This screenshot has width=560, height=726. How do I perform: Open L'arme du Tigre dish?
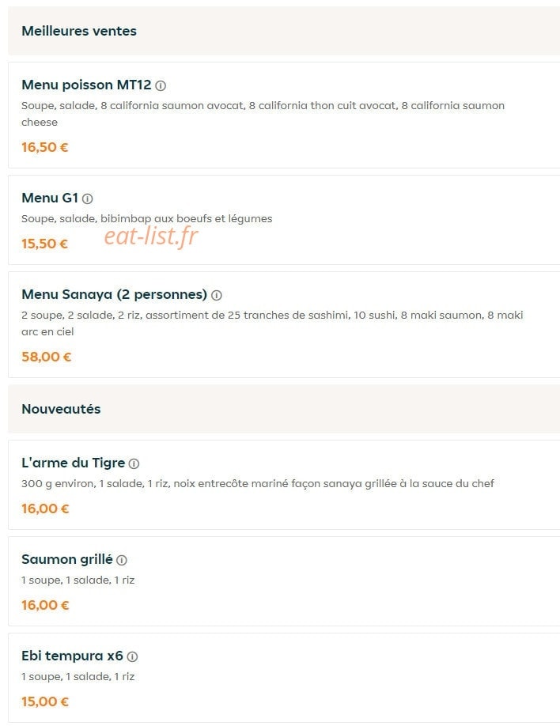(74, 463)
